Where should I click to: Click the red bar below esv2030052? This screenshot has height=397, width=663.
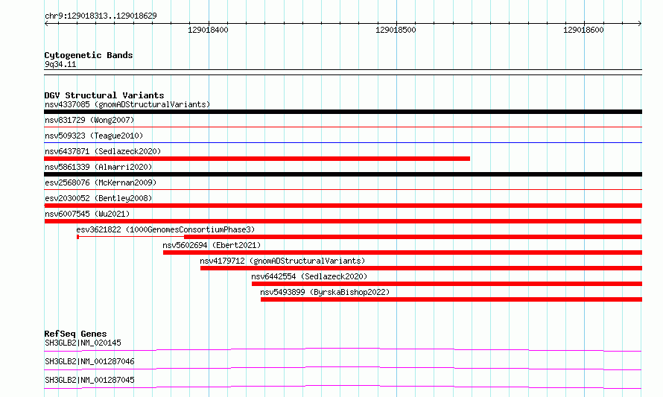343,206
